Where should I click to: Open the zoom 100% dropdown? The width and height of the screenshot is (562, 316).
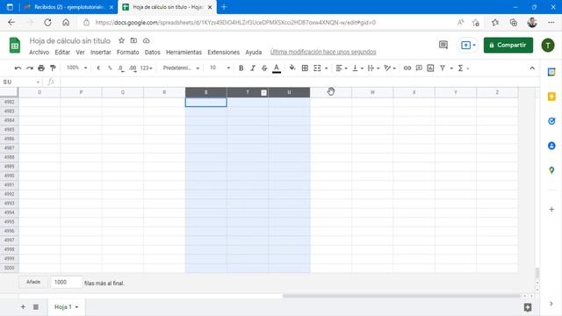76,68
